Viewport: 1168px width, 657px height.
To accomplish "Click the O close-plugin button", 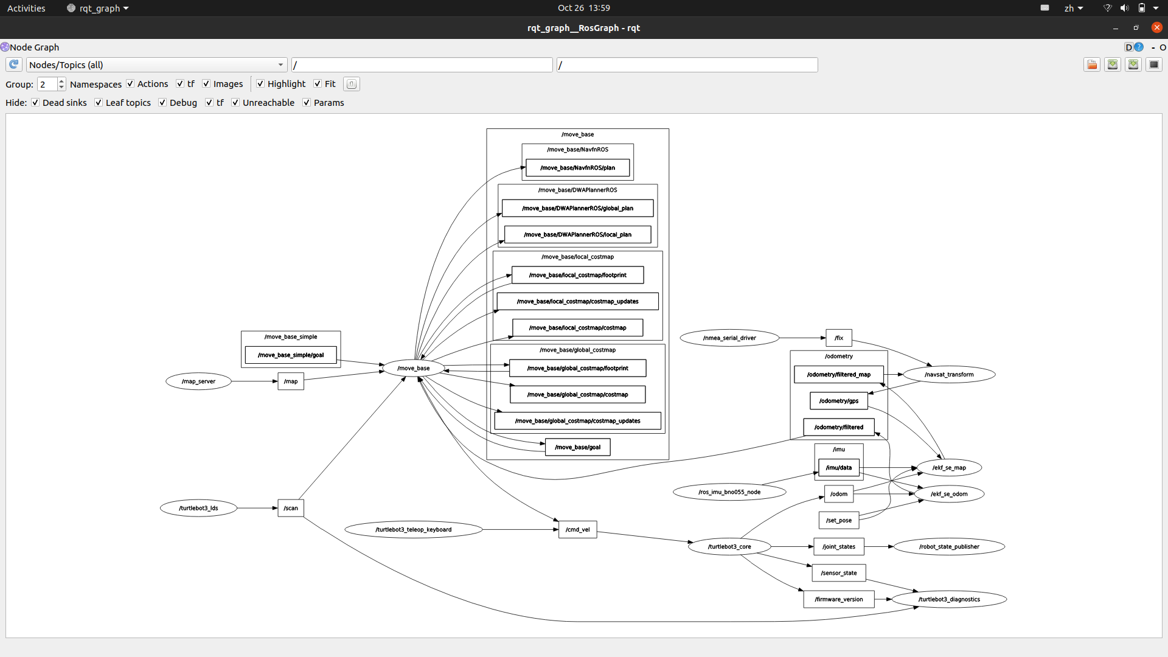I will (1163, 47).
